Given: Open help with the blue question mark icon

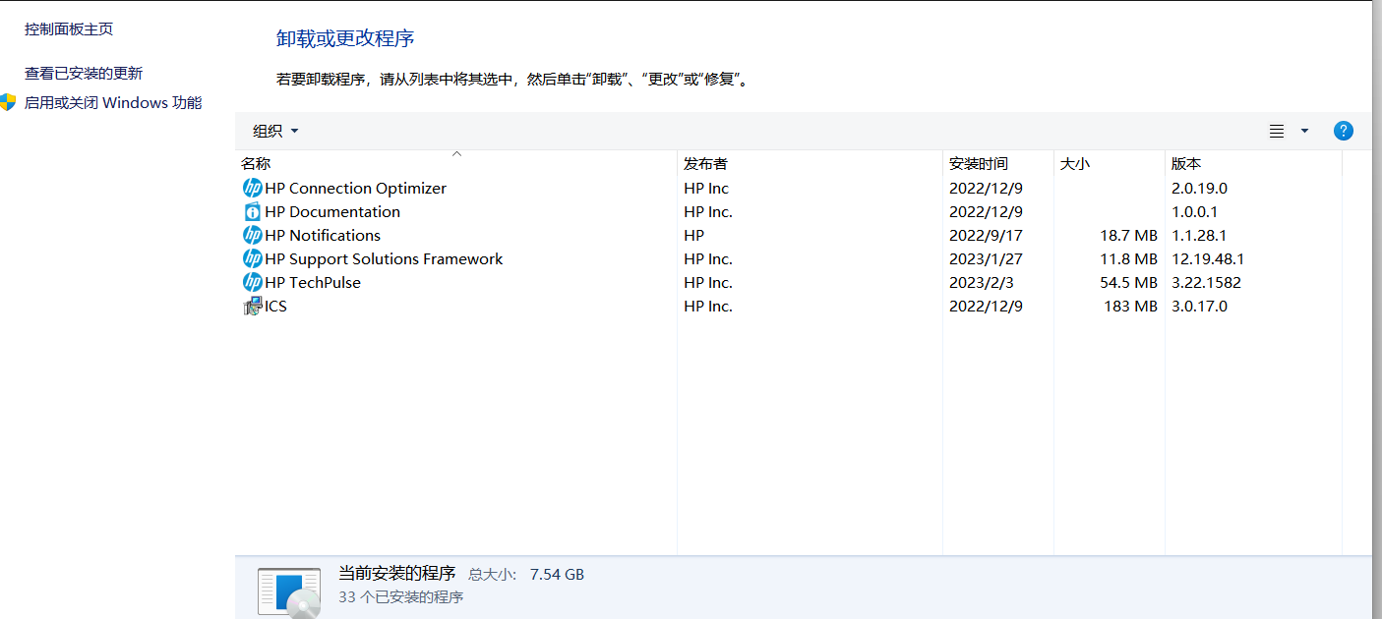Looking at the screenshot, I should (x=1344, y=131).
